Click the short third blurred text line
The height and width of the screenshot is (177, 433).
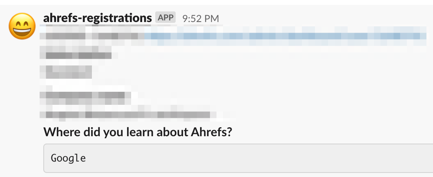pos(66,72)
